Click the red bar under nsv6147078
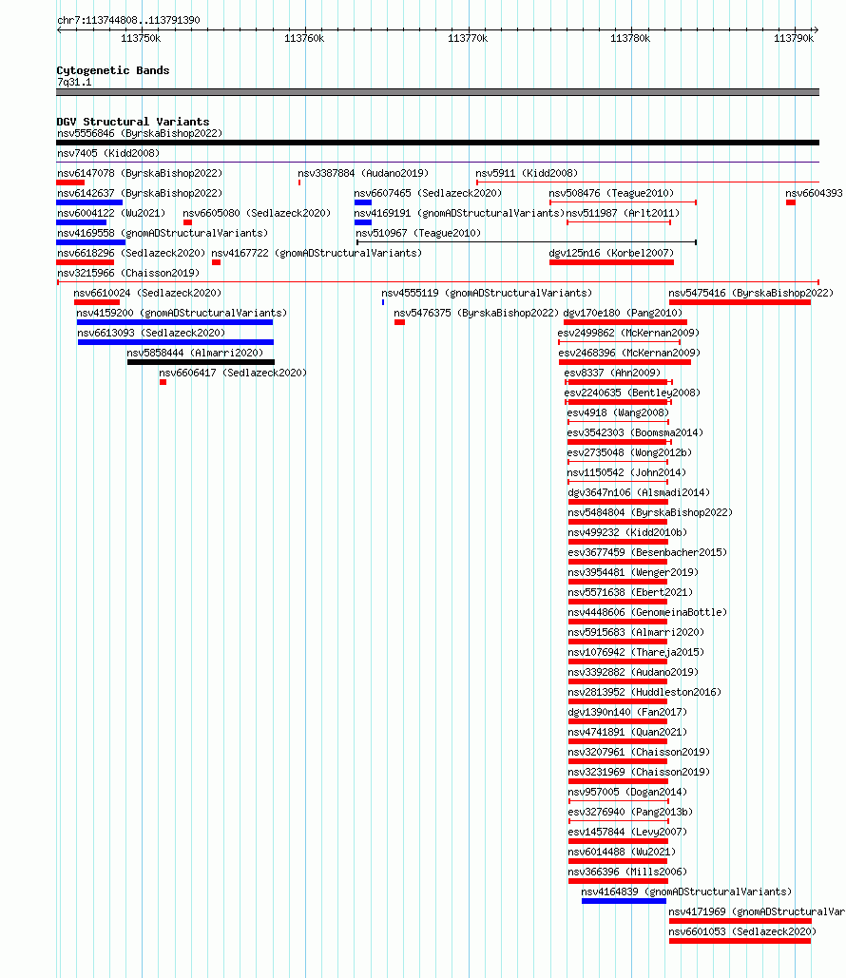 coord(70,182)
